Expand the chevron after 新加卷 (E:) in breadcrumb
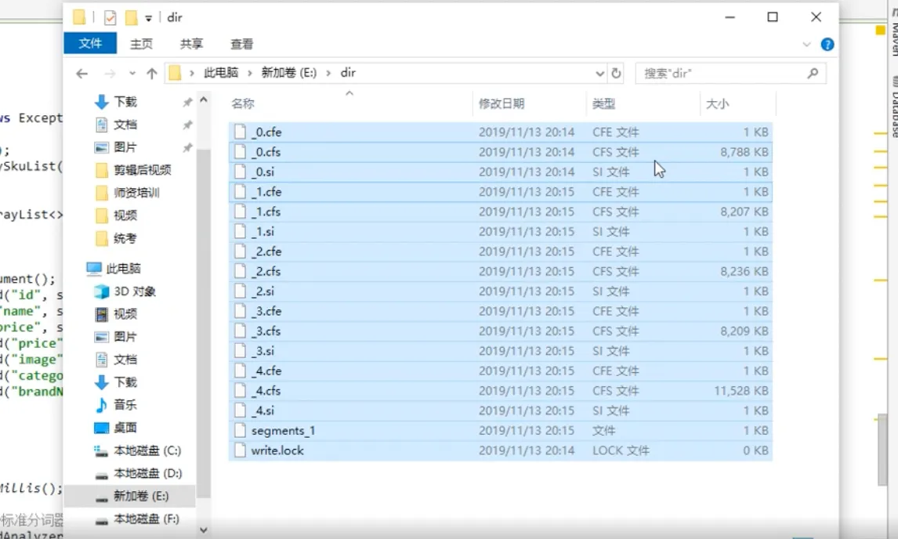This screenshot has width=898, height=539. click(x=329, y=73)
